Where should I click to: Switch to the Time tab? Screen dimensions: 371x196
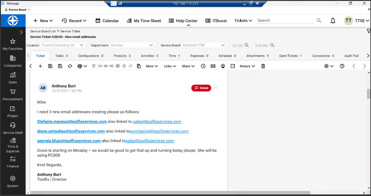click(174, 56)
